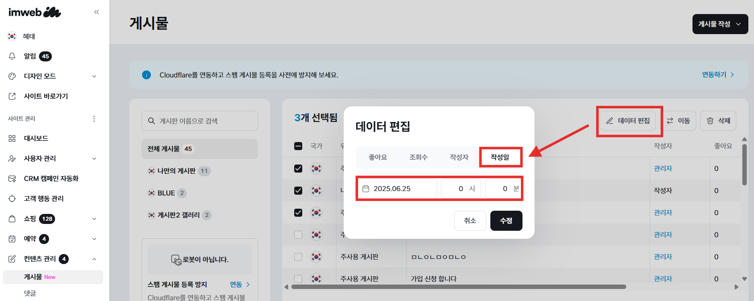Click the hour (시) input field

[x=461, y=189]
